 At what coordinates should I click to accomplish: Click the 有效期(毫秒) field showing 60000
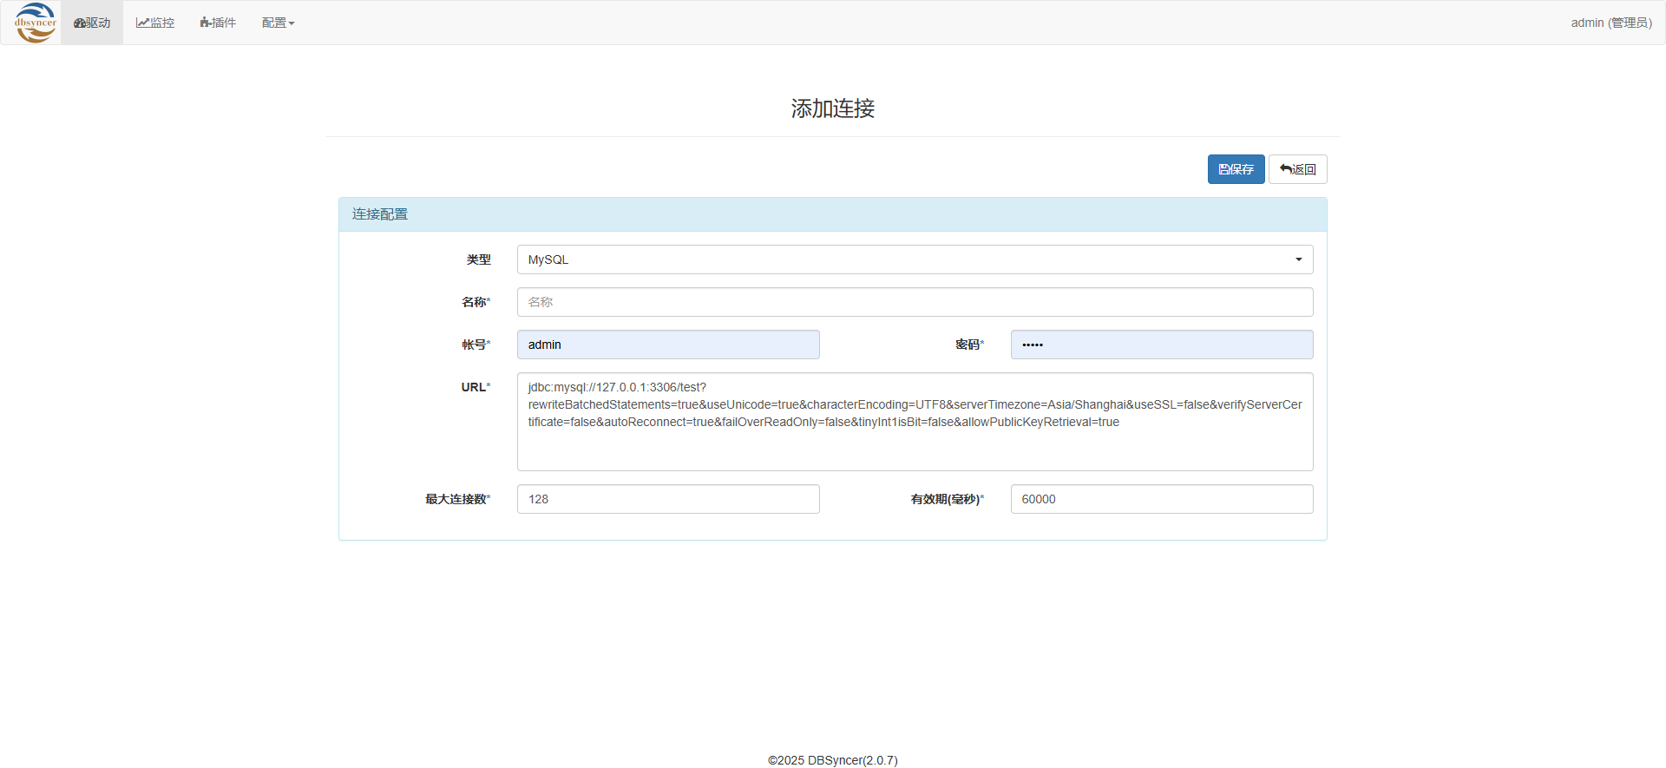1161,499
